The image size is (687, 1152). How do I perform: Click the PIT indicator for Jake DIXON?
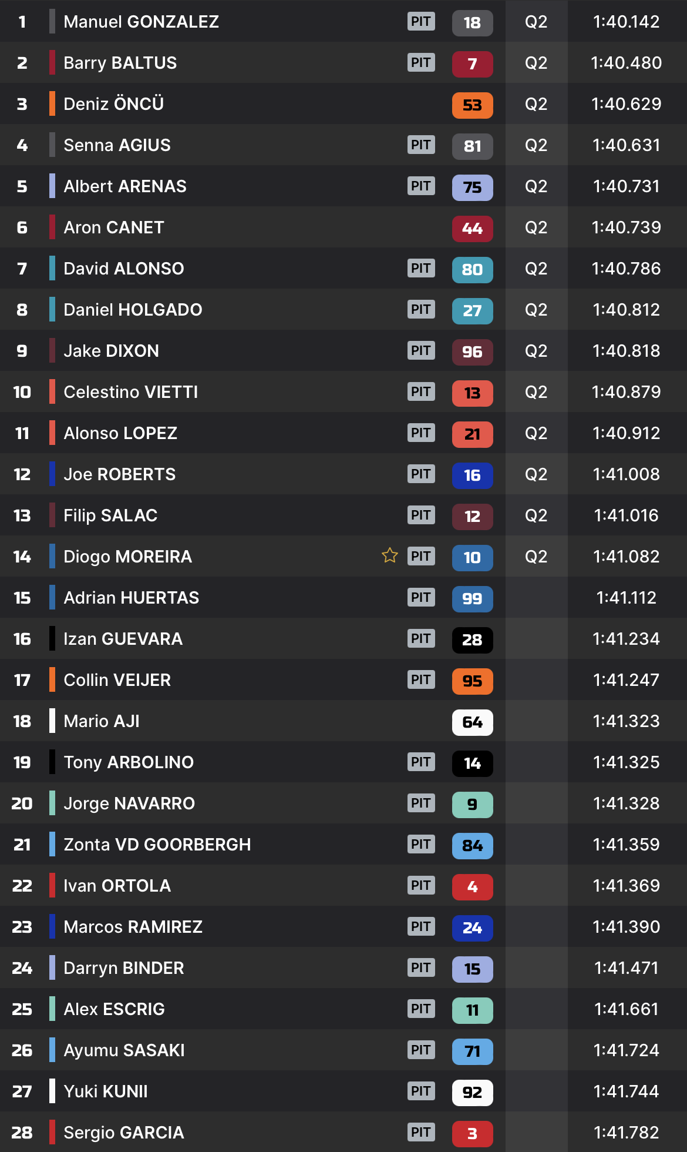(x=421, y=350)
